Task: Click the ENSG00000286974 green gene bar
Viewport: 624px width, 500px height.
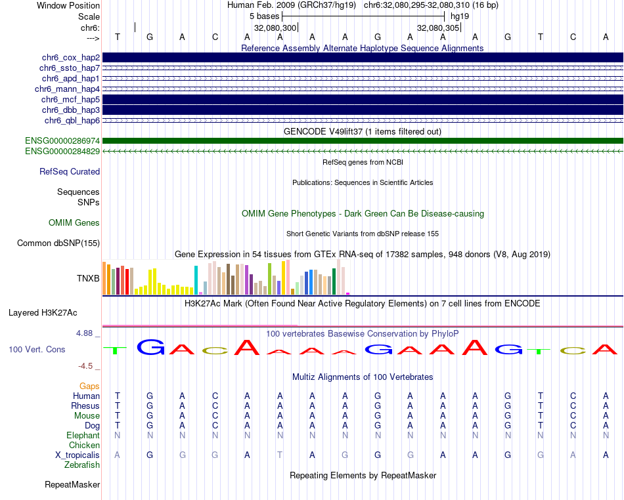Action: [363, 140]
